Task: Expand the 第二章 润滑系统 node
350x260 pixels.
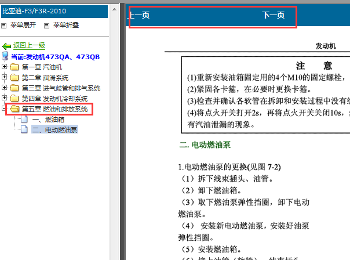Action: tap(4, 77)
